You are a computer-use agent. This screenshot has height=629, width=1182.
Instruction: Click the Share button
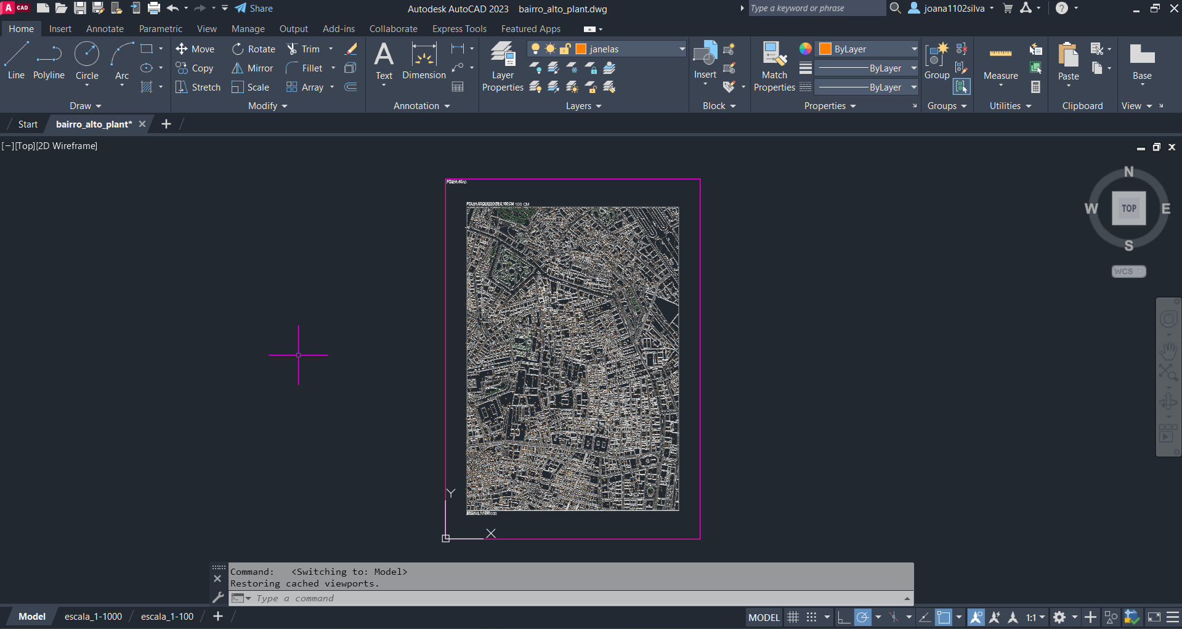[254, 9]
